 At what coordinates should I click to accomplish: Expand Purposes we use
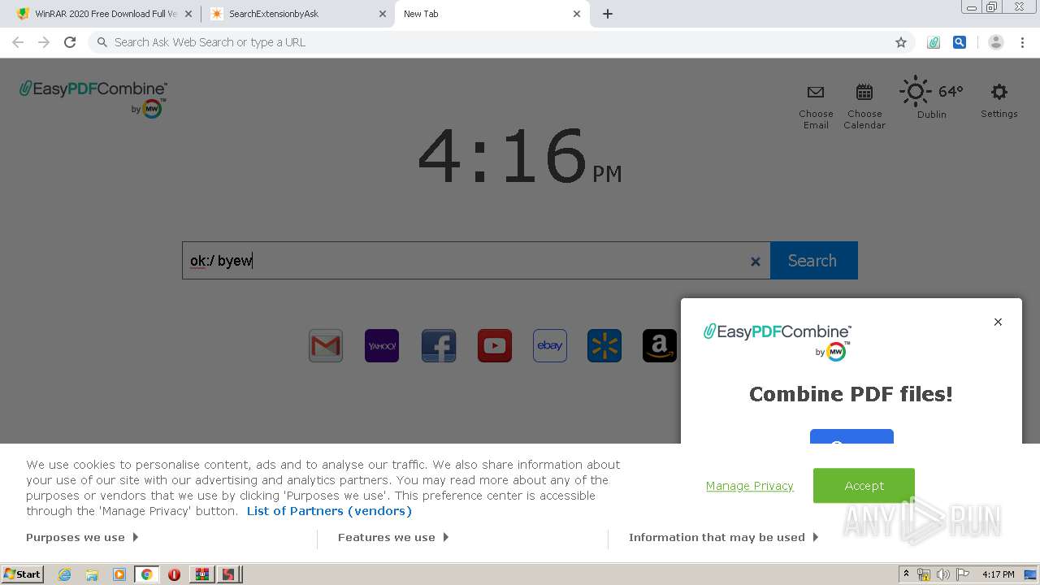click(x=82, y=537)
